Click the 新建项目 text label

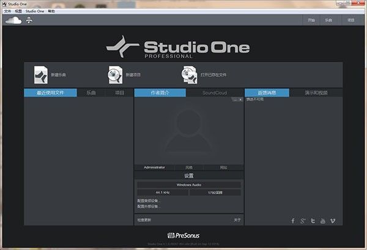point(133,75)
